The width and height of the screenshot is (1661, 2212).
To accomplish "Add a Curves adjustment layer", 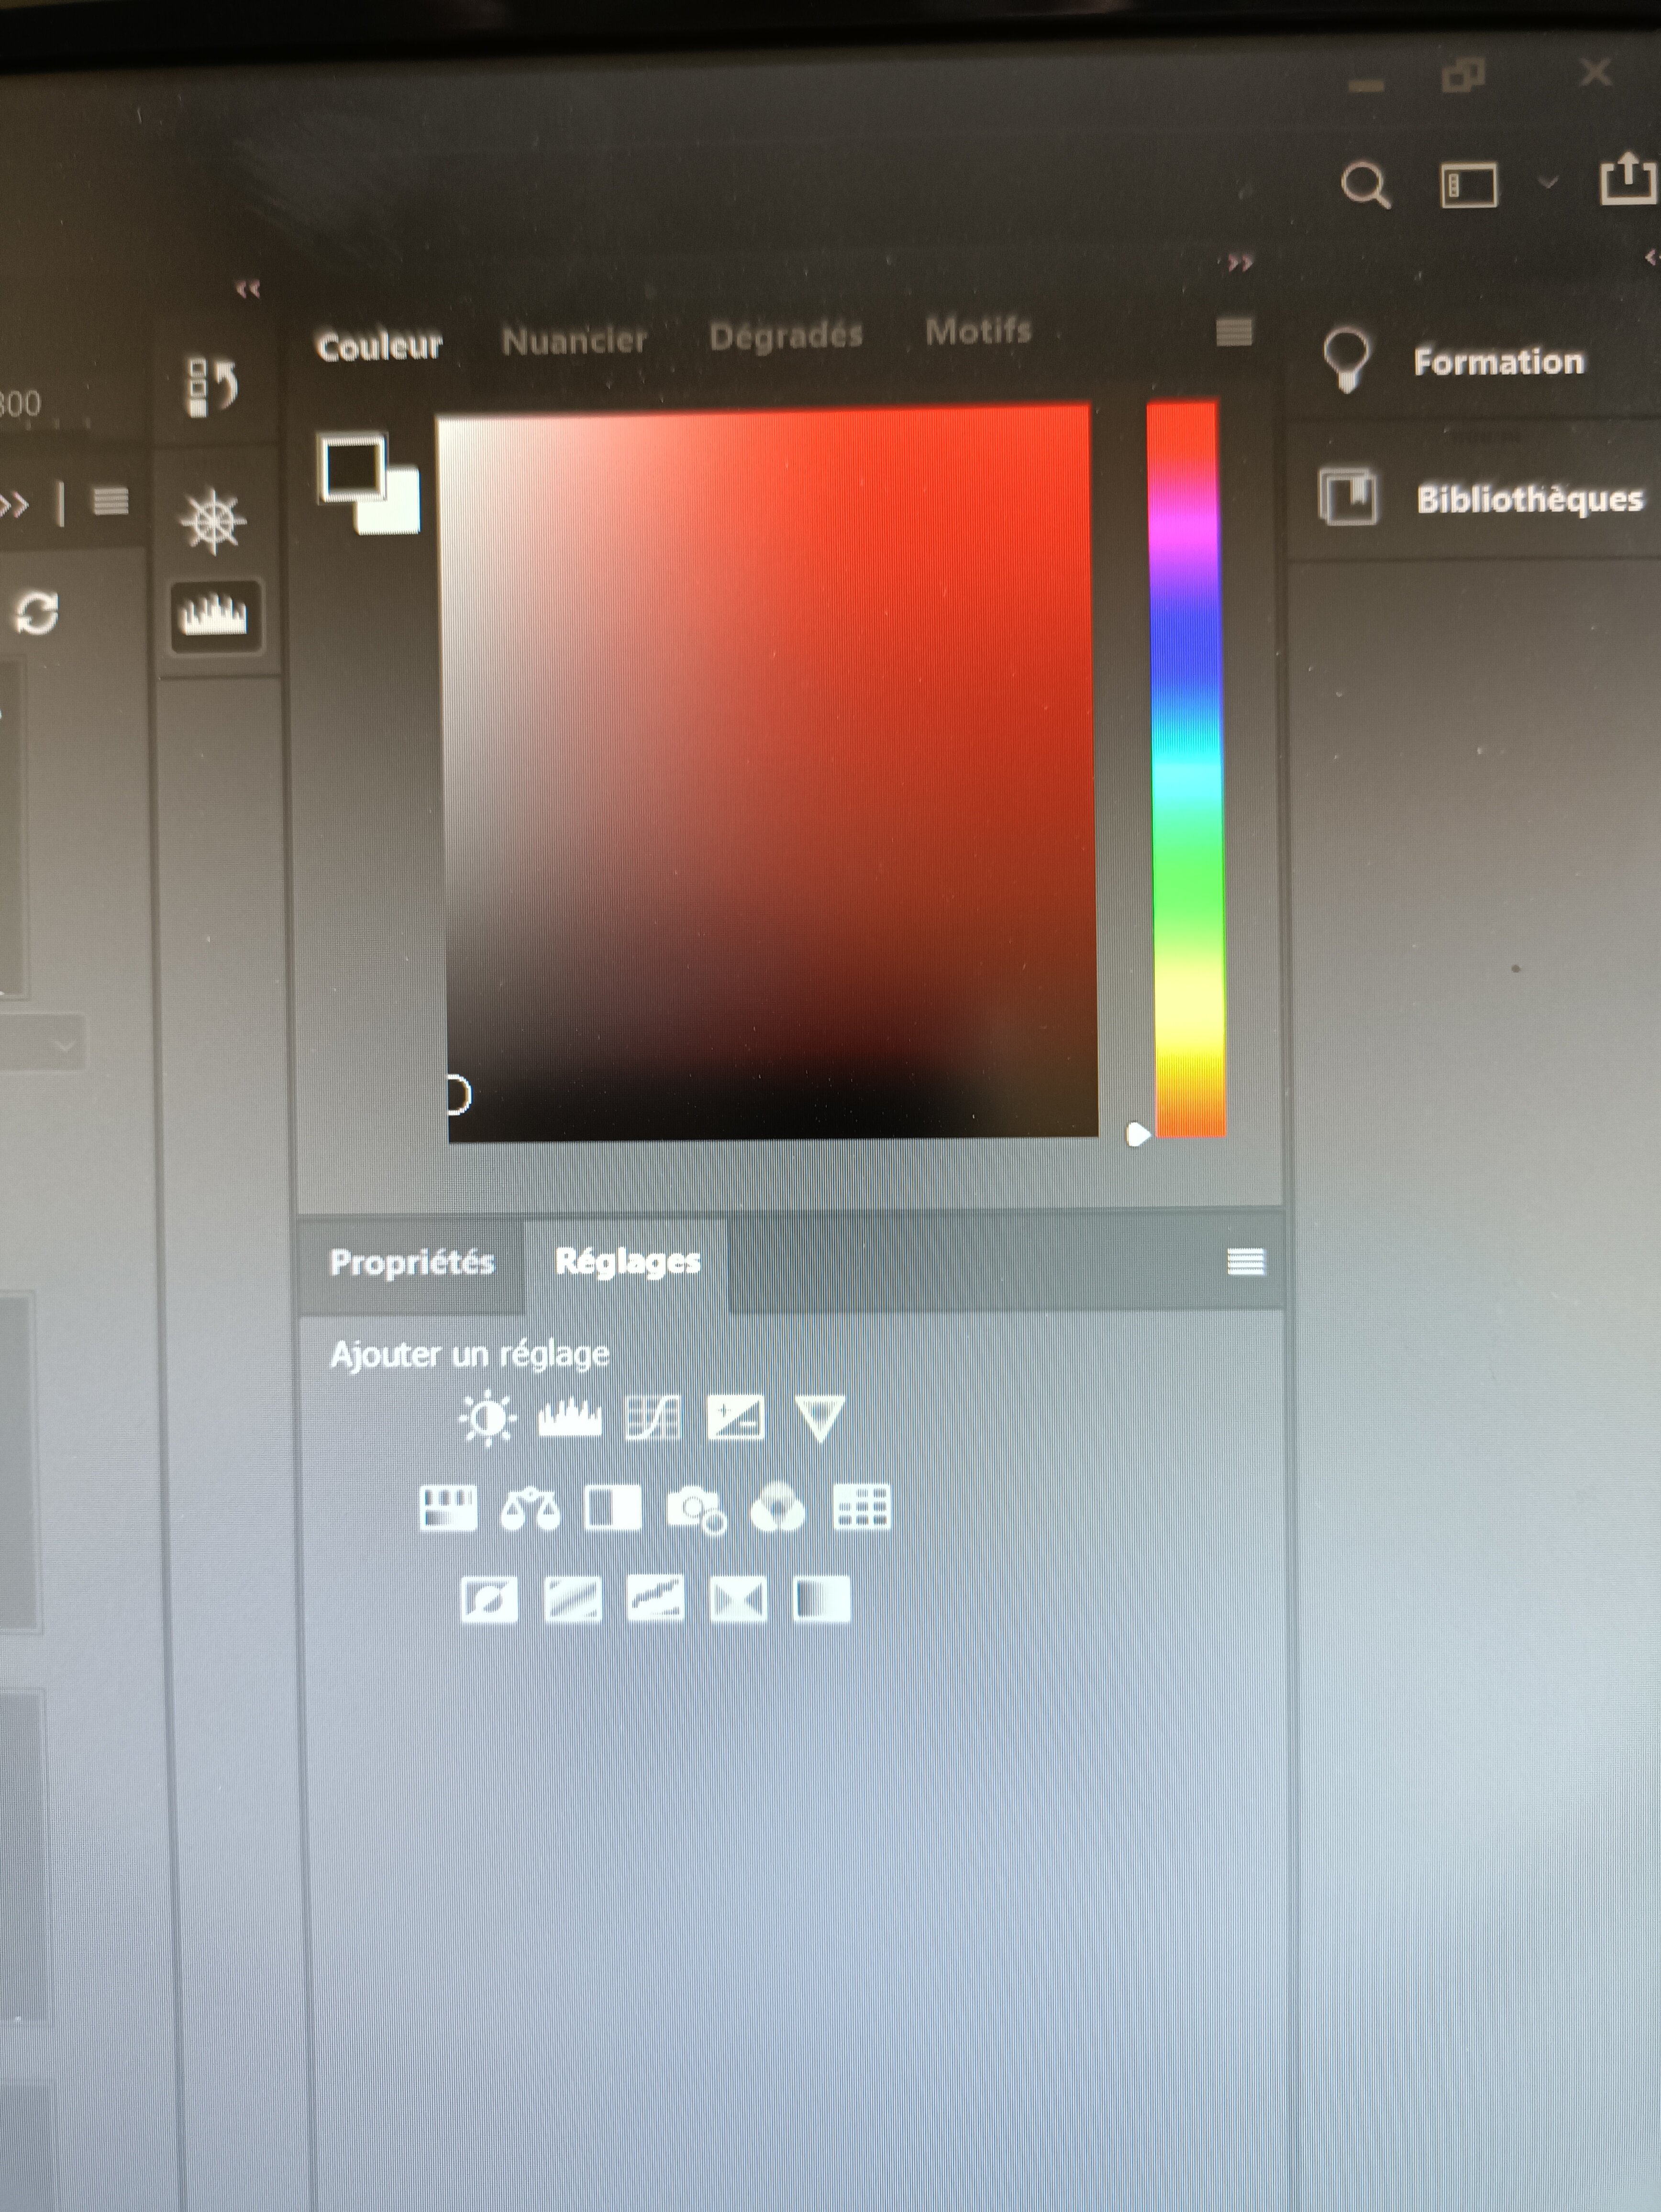I will pos(652,1418).
